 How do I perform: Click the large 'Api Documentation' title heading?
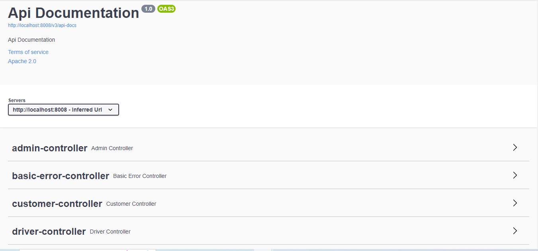pos(73,13)
